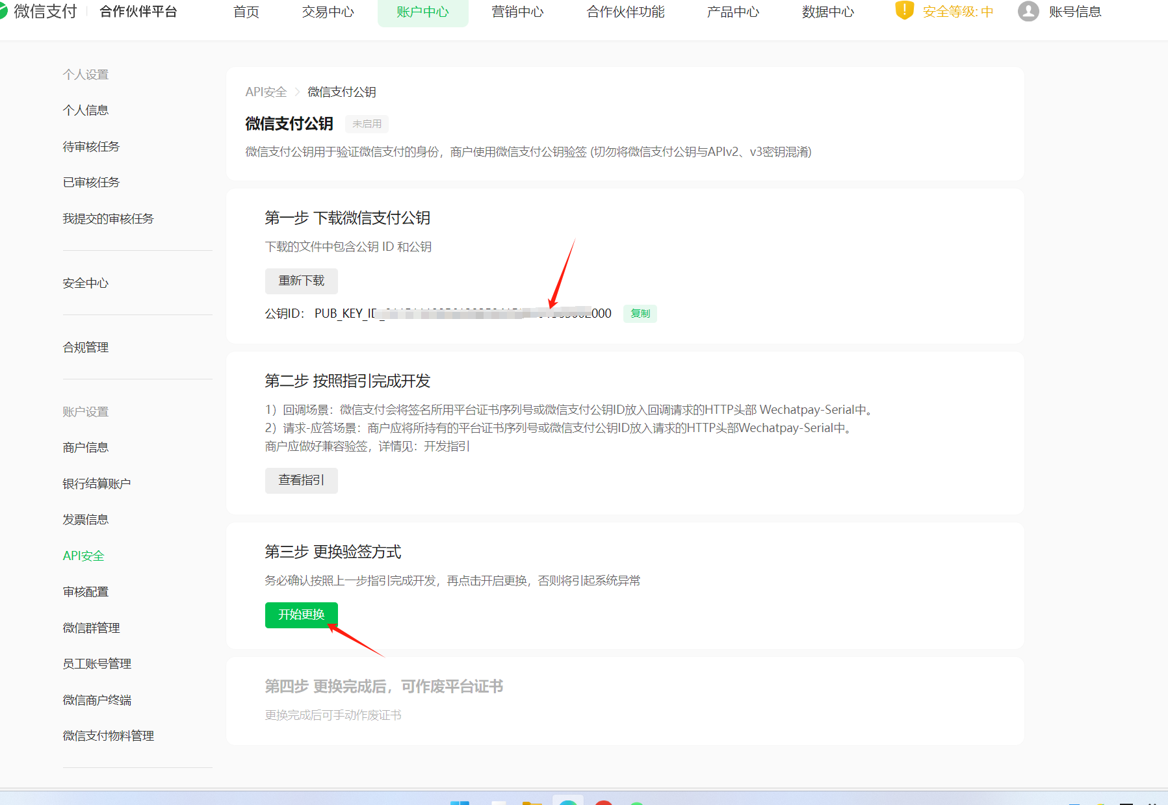
Task: Open 商户信息 in the sidebar
Action: [86, 448]
